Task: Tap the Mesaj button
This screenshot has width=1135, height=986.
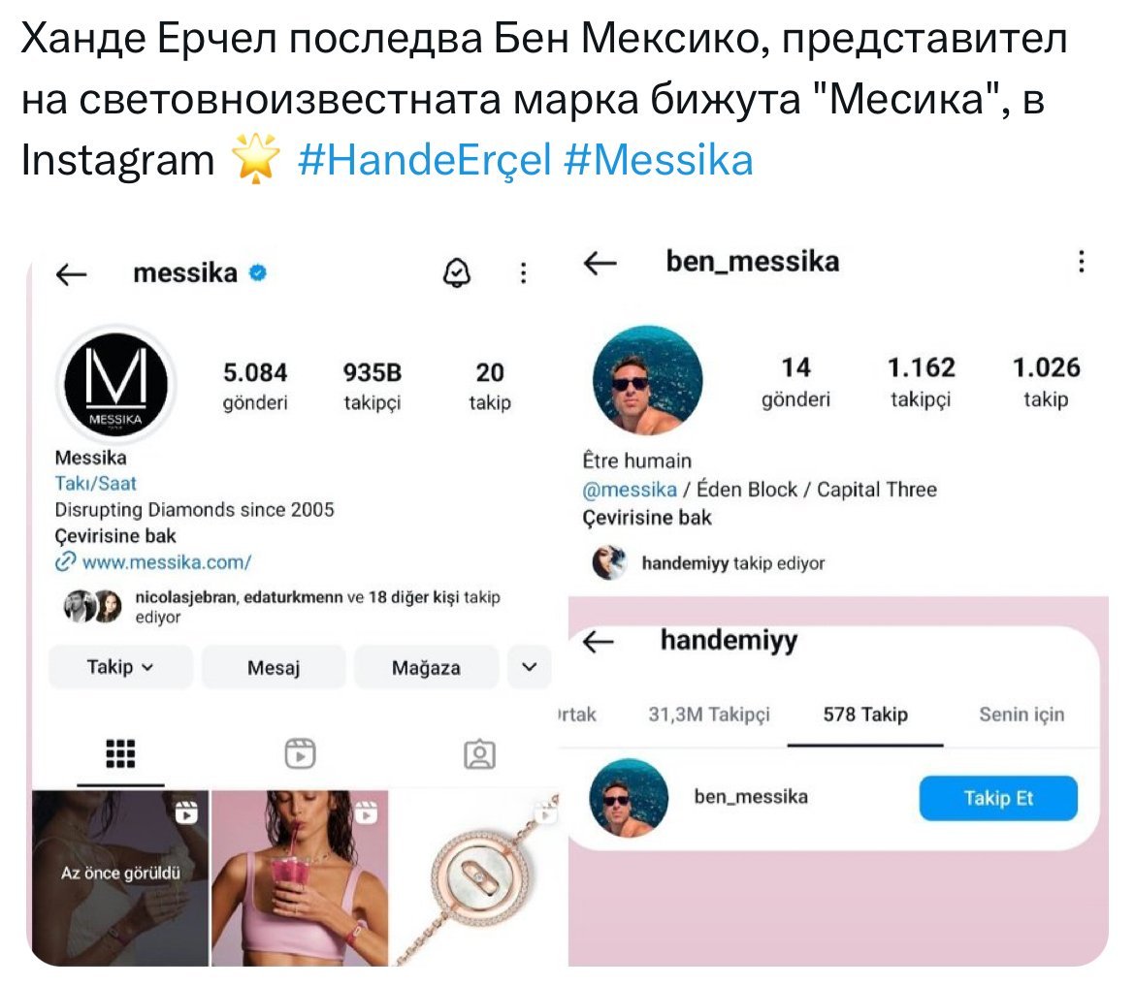Action: [x=274, y=667]
